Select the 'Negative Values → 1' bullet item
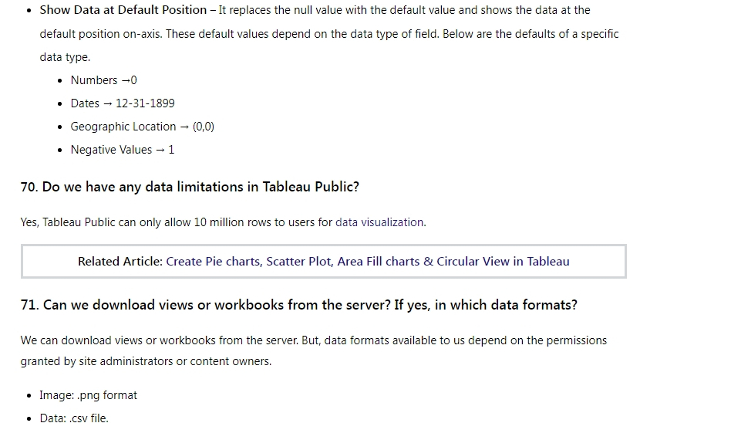The height and width of the screenshot is (423, 731). 122,150
